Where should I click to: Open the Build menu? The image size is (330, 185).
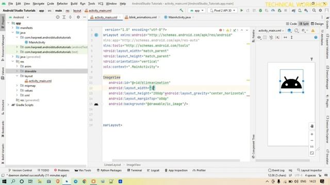coord(74,4)
